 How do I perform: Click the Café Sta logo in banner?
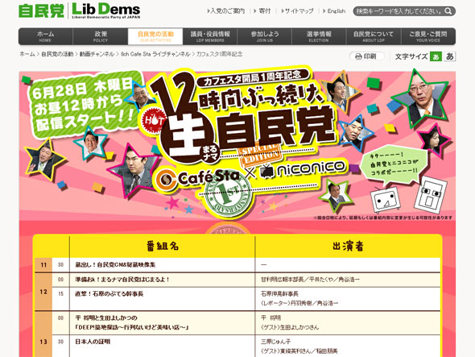click(197, 179)
